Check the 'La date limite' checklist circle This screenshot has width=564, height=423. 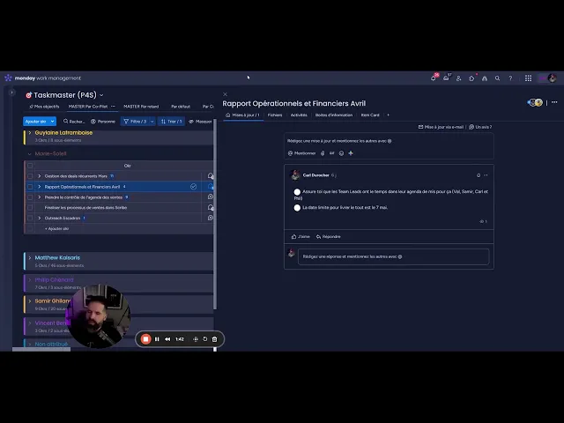pos(297,208)
